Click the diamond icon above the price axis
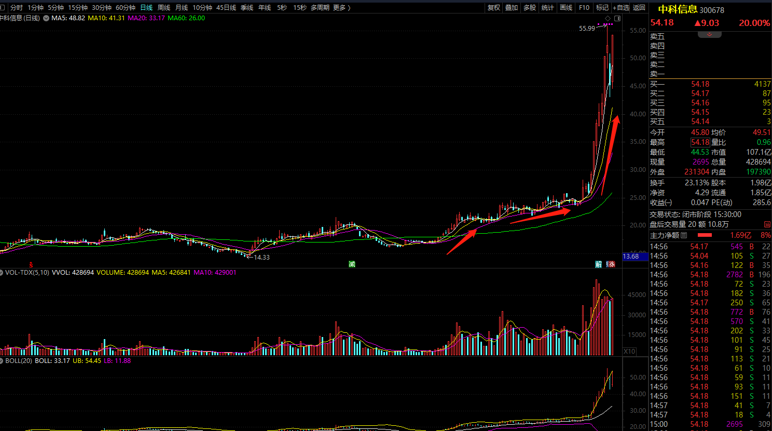This screenshot has width=772, height=431. pyautogui.click(x=608, y=18)
